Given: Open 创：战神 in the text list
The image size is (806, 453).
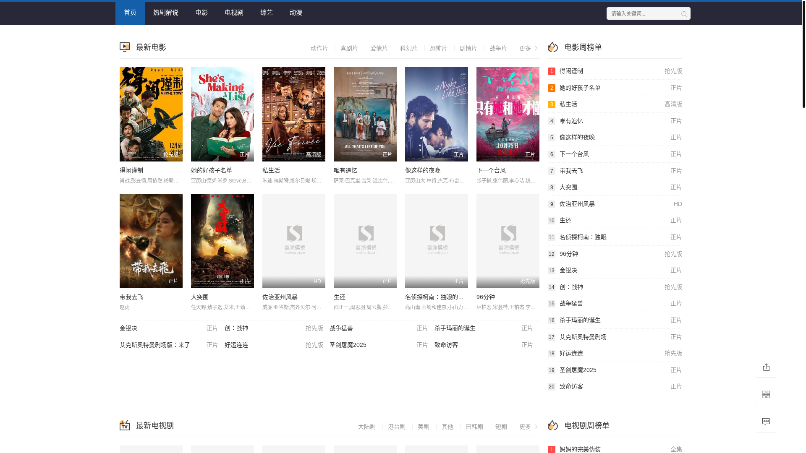Looking at the screenshot, I should pyautogui.click(x=236, y=328).
